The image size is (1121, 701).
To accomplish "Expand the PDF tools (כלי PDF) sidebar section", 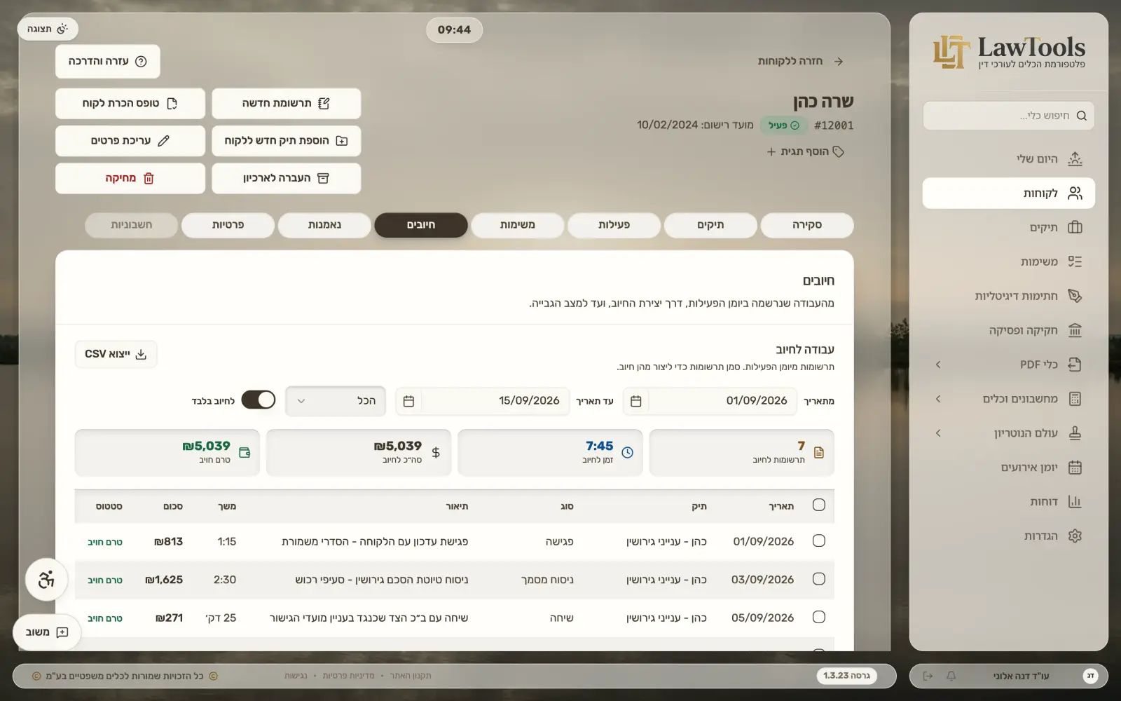I will click(x=1008, y=365).
